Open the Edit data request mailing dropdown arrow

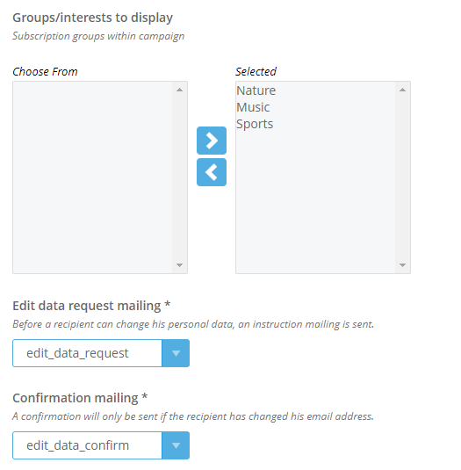176,353
